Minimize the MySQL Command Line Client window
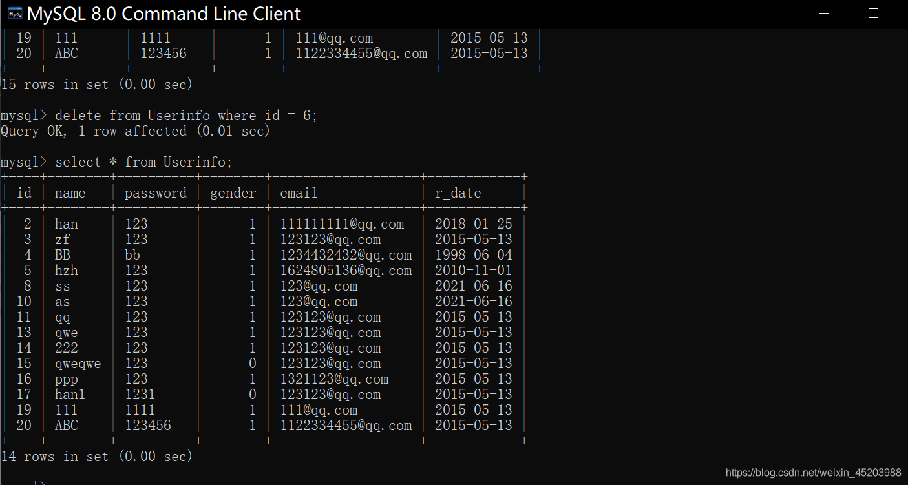The image size is (908, 485). pos(824,14)
